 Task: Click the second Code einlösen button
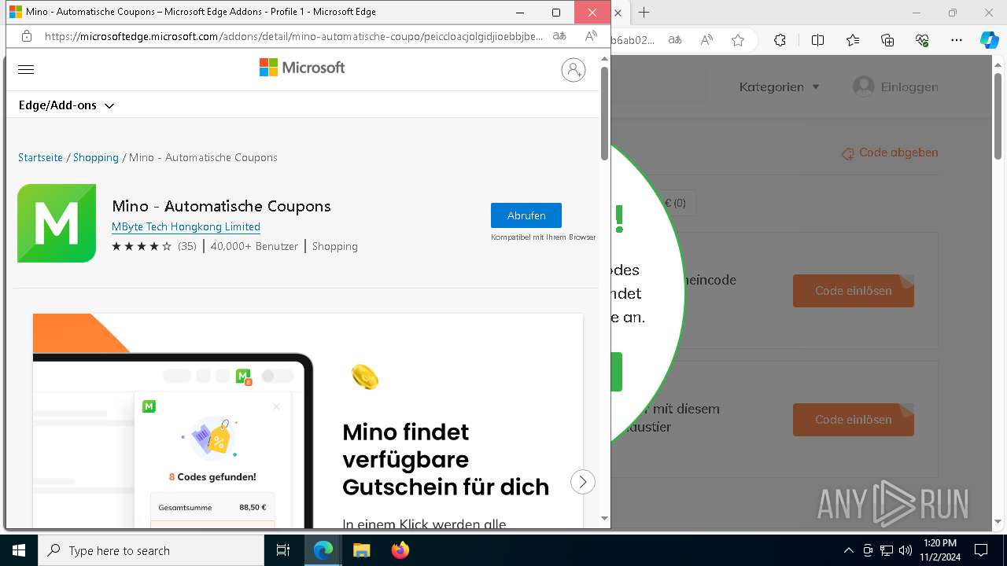(854, 420)
